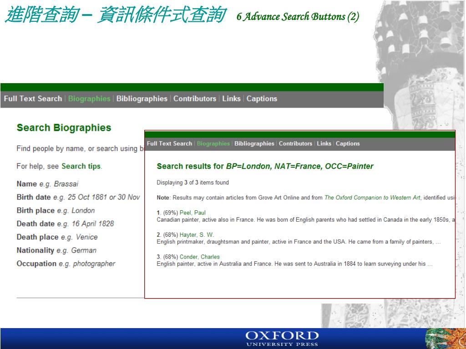Open the Search tips help link

tap(81, 166)
